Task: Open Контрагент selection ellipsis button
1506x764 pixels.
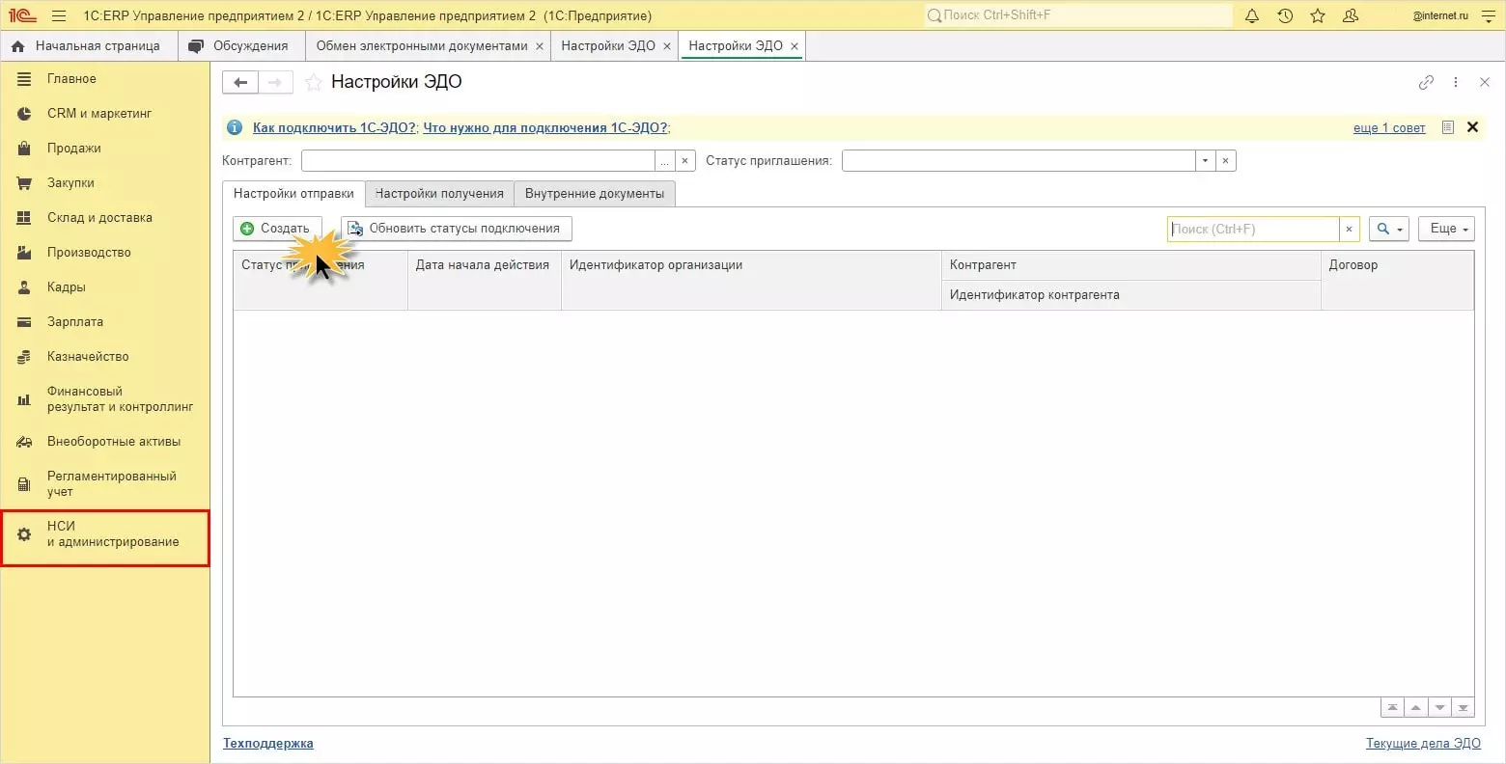Action: pos(664,161)
